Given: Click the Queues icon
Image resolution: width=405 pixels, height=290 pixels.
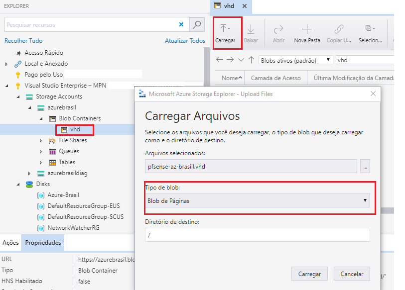Looking at the screenshot, I should pyautogui.click(x=52, y=151).
